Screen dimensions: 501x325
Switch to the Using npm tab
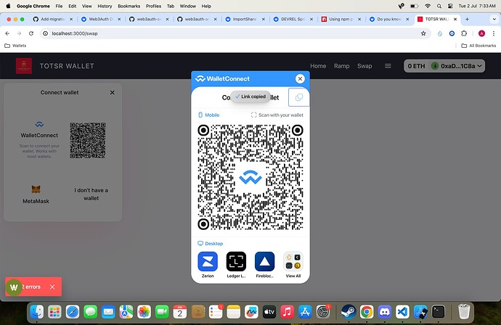(x=341, y=19)
